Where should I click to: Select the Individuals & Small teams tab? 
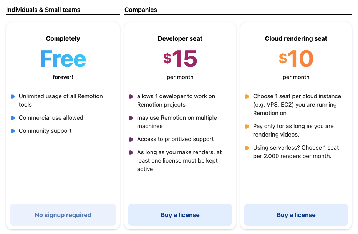[43, 9]
